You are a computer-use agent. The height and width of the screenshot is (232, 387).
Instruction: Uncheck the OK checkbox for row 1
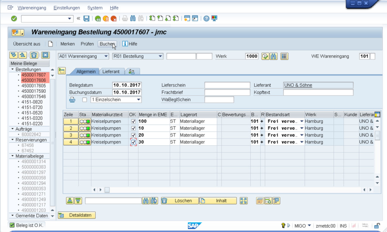133,121
